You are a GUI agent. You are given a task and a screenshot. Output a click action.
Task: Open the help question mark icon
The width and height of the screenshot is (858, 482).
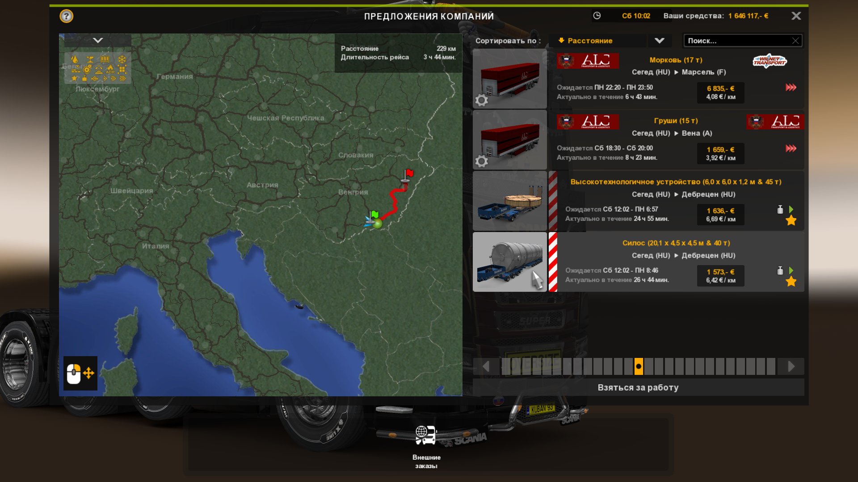pos(66,16)
